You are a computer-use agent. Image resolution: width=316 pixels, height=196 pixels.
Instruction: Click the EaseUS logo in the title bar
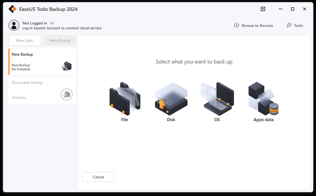12,9
